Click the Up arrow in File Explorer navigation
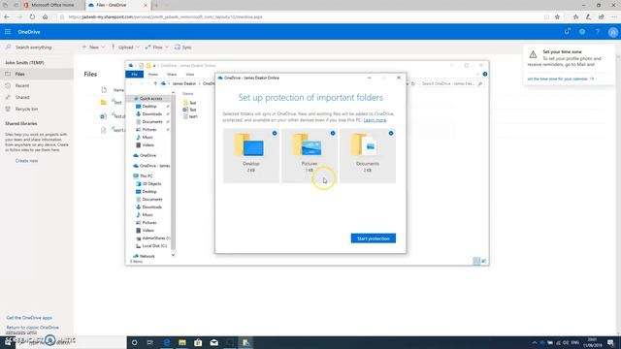The width and height of the screenshot is (621, 349). pyautogui.click(x=155, y=83)
